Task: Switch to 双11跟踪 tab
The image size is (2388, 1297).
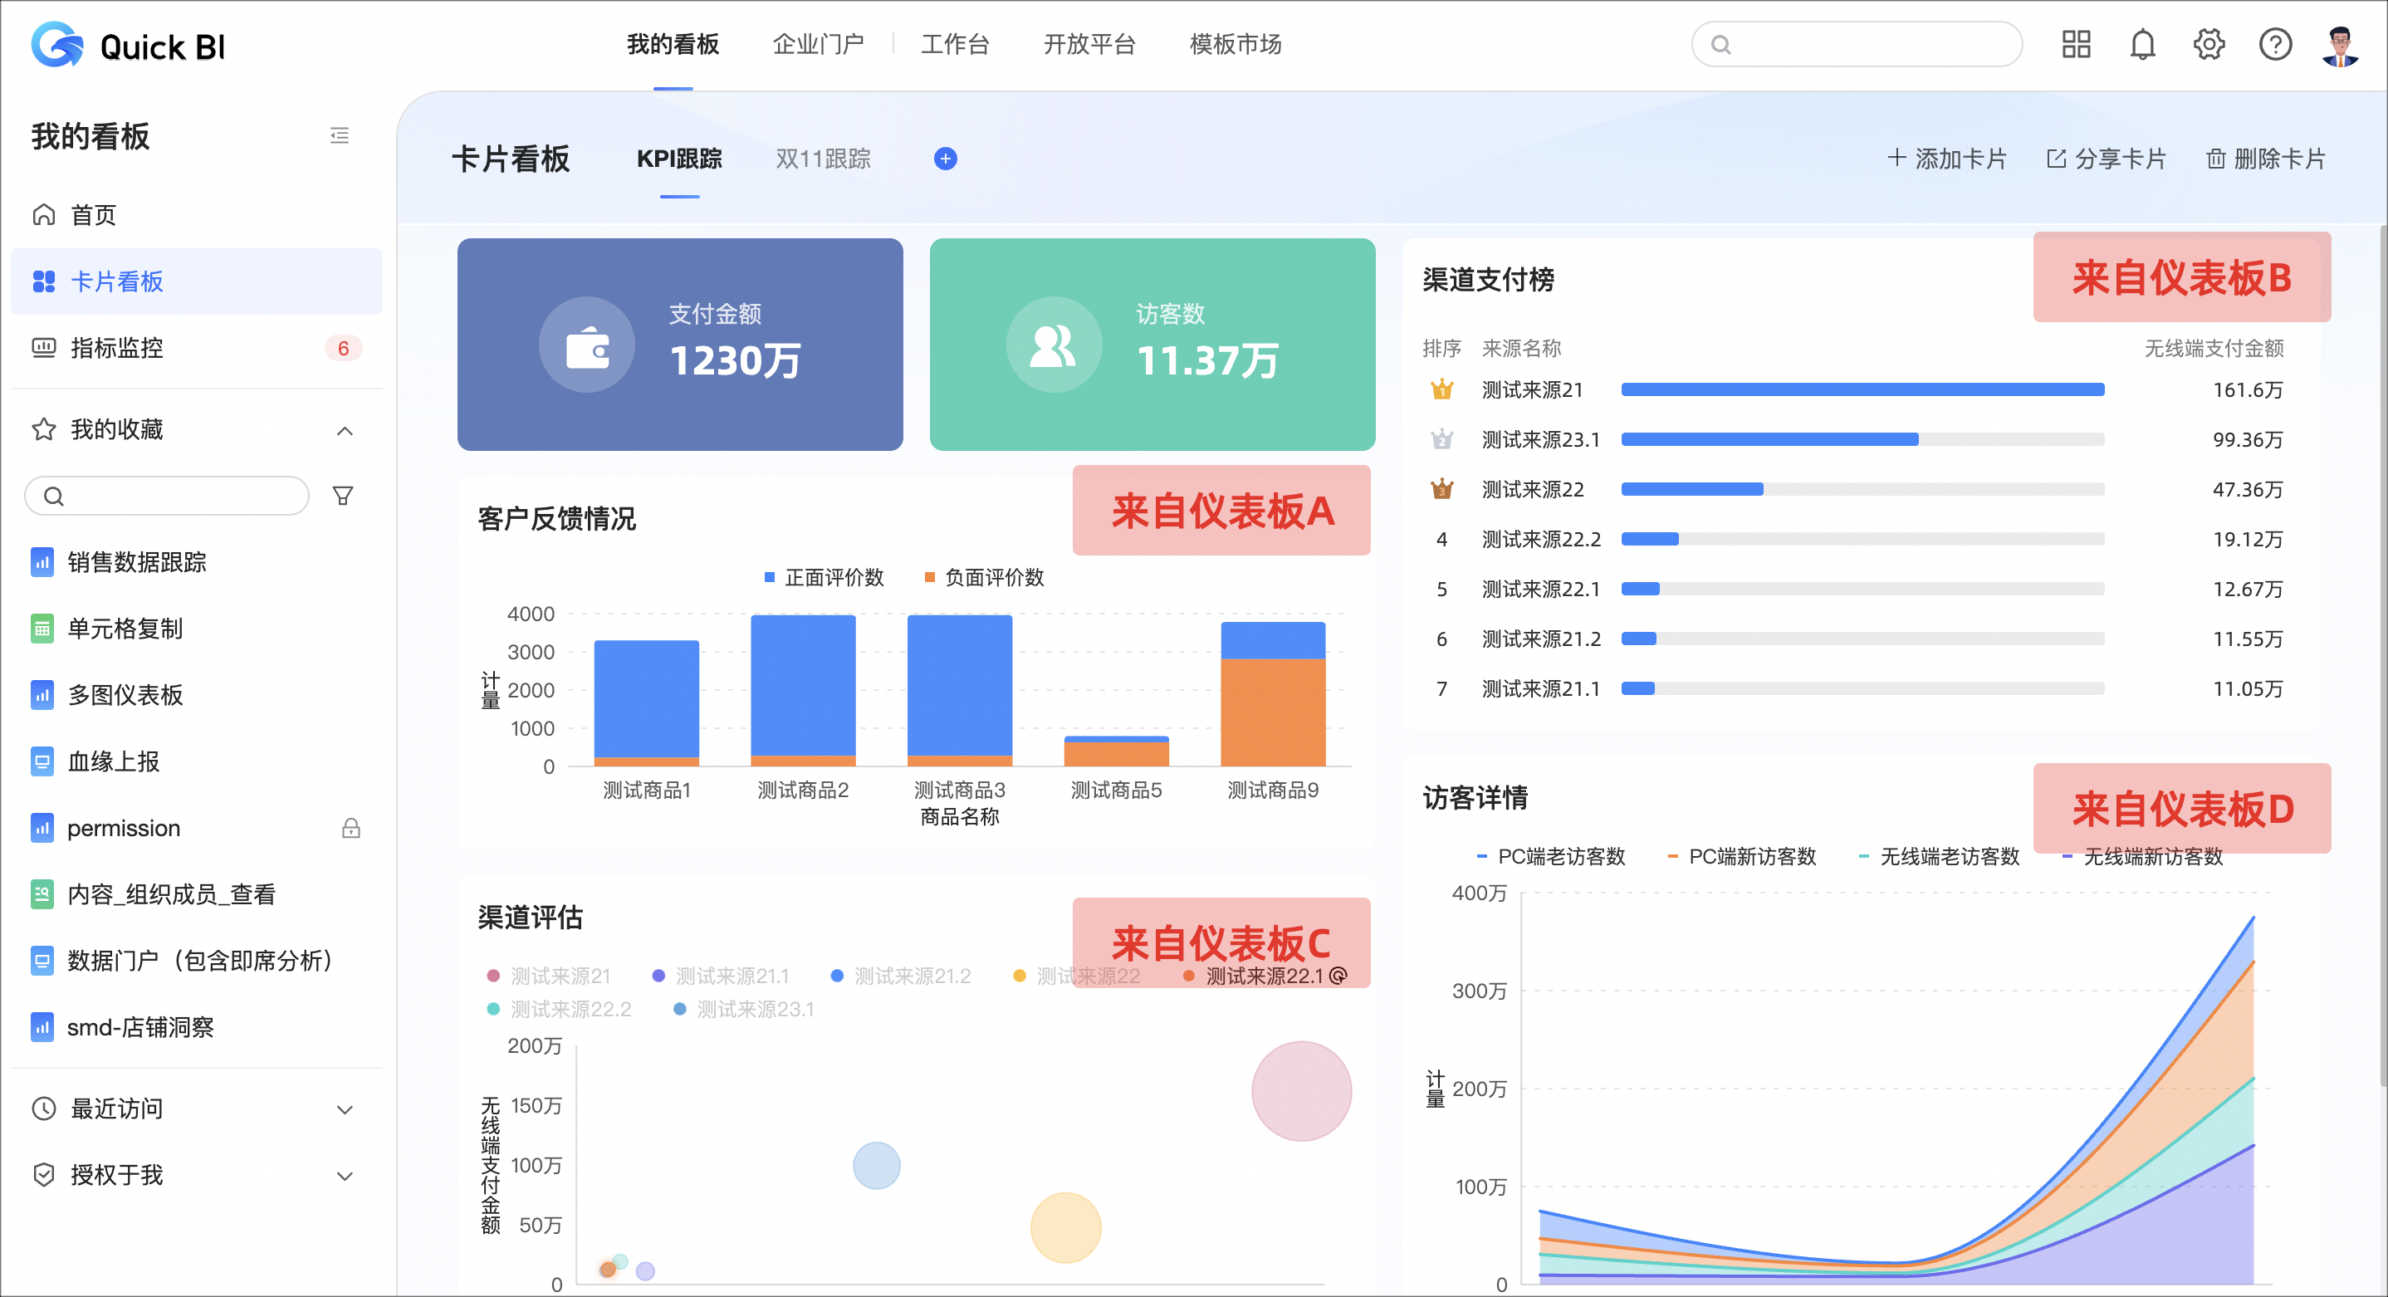Action: click(823, 159)
